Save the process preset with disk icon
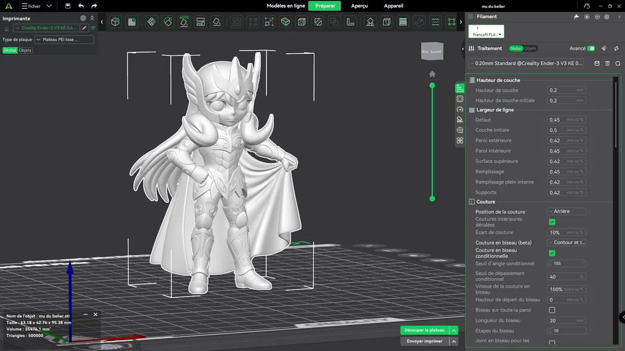Image resolution: width=625 pixels, height=351 pixels. [597, 63]
